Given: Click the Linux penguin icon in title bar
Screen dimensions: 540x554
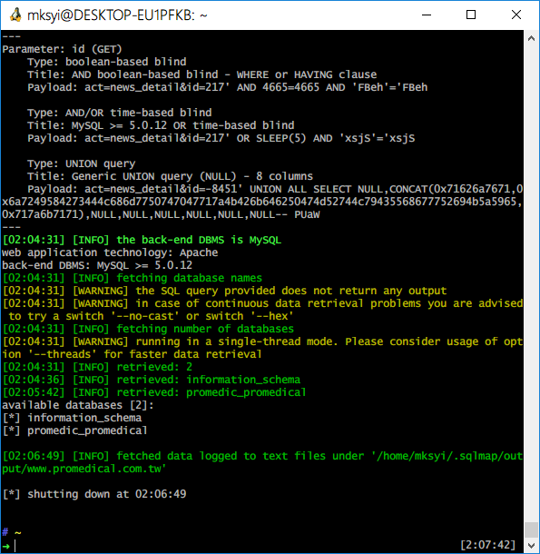Looking at the screenshot, I should [x=15, y=15].
